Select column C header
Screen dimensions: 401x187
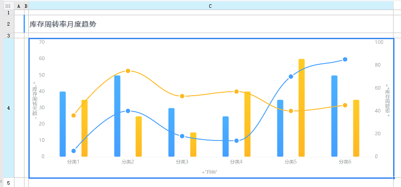(211, 6)
